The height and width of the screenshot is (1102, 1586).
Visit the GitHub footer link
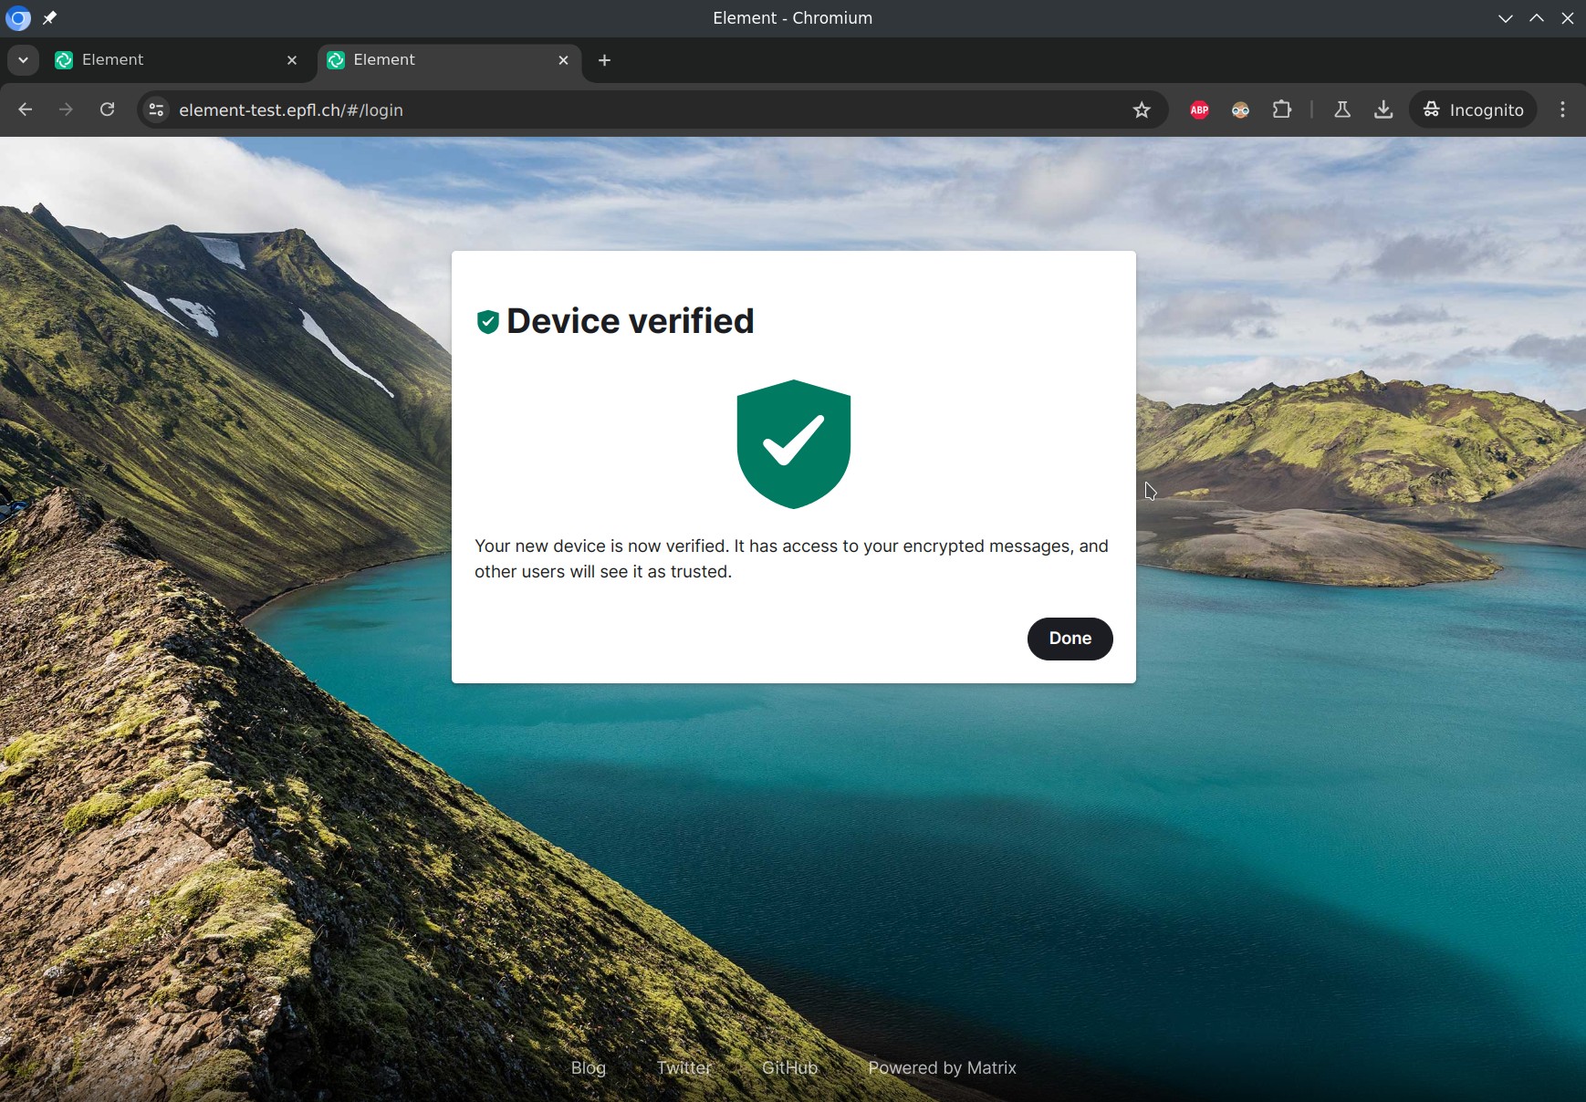[789, 1067]
